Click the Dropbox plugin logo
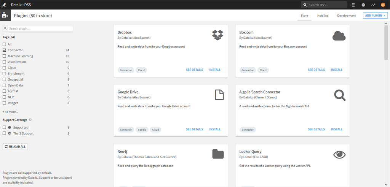390x187 pixels. [x=217, y=35]
